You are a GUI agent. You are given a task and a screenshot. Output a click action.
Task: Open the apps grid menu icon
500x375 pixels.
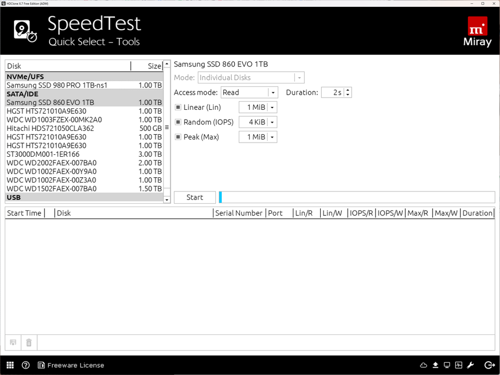(10, 365)
